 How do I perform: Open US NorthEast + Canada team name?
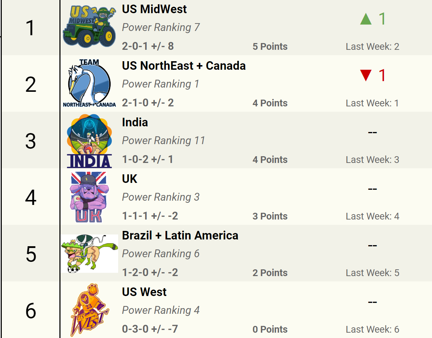(184, 66)
